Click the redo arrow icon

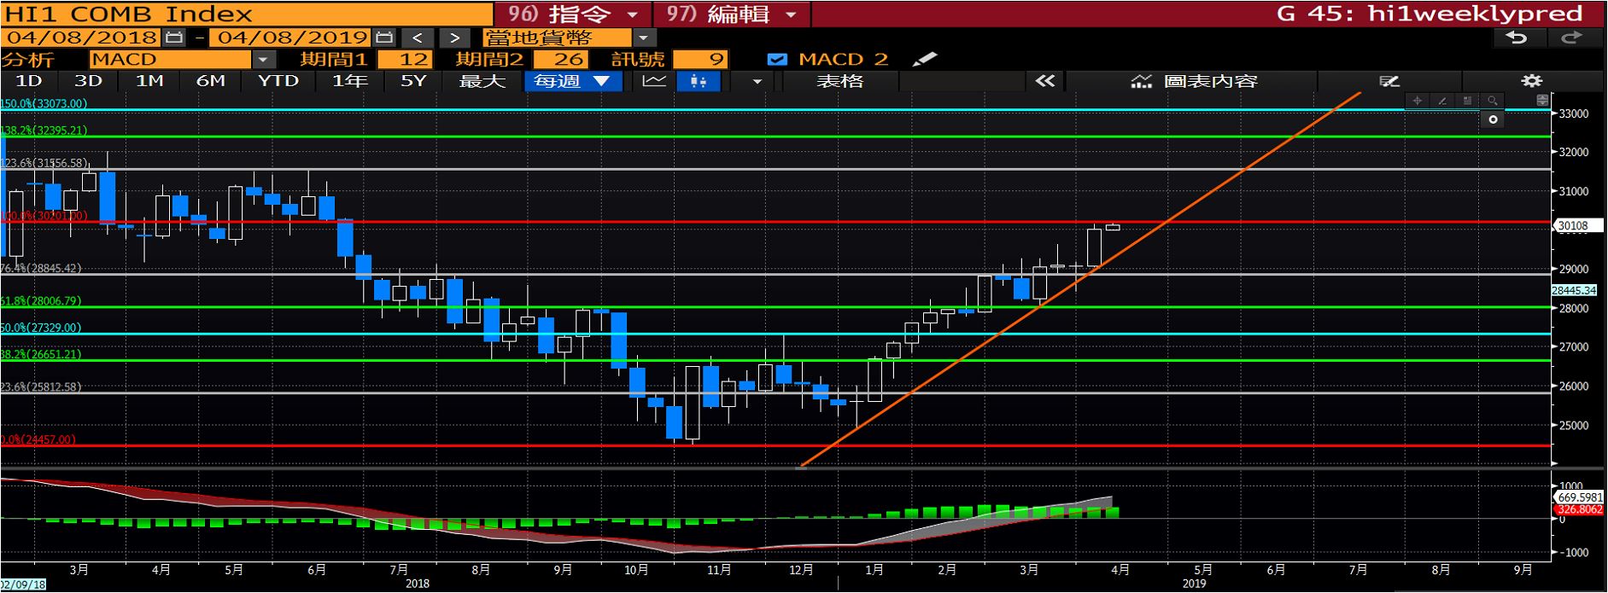[x=1571, y=38]
